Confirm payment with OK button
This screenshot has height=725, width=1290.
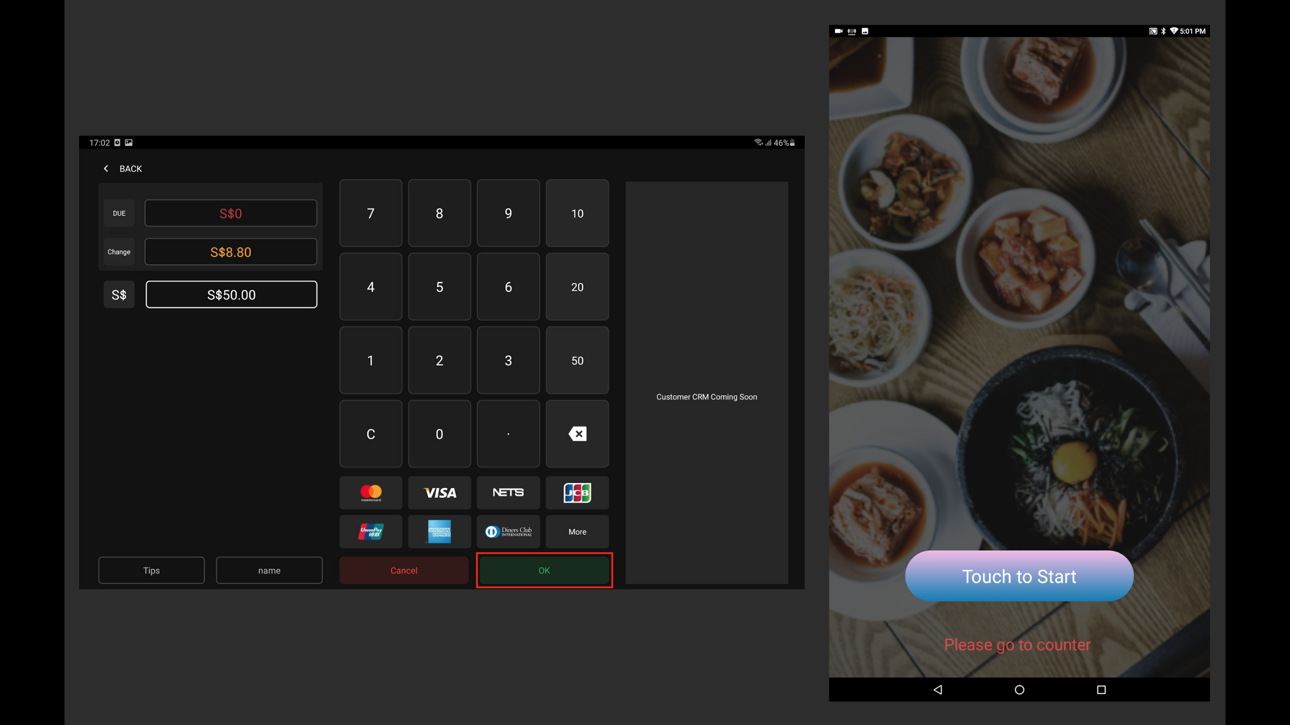click(x=544, y=570)
